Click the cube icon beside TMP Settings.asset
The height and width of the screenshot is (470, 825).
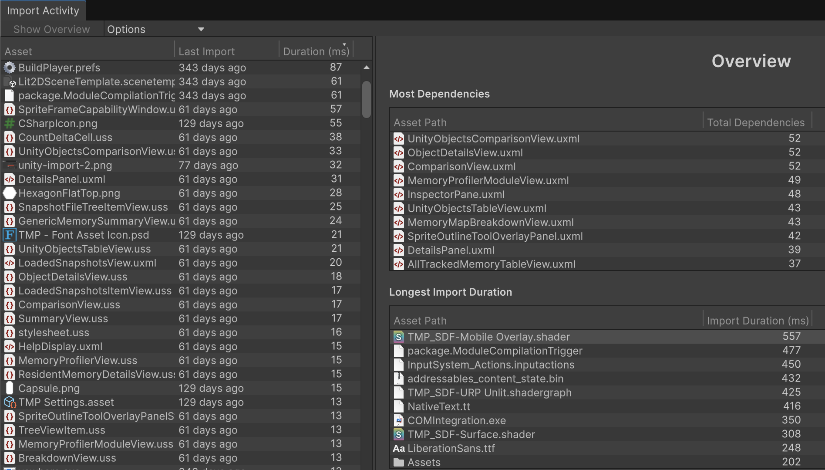pyautogui.click(x=10, y=402)
